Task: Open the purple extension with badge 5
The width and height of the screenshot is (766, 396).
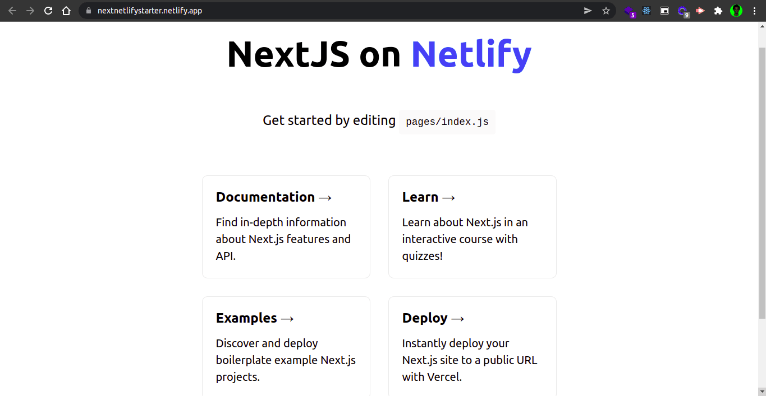Action: [629, 11]
